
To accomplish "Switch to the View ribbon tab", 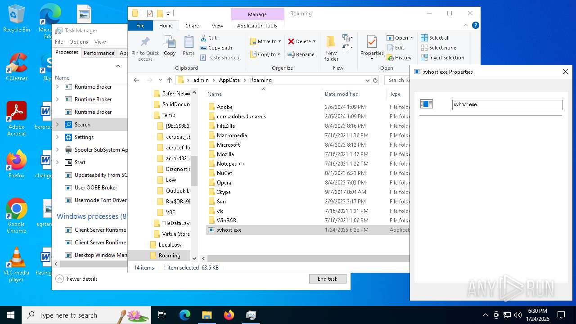I will (x=217, y=26).
